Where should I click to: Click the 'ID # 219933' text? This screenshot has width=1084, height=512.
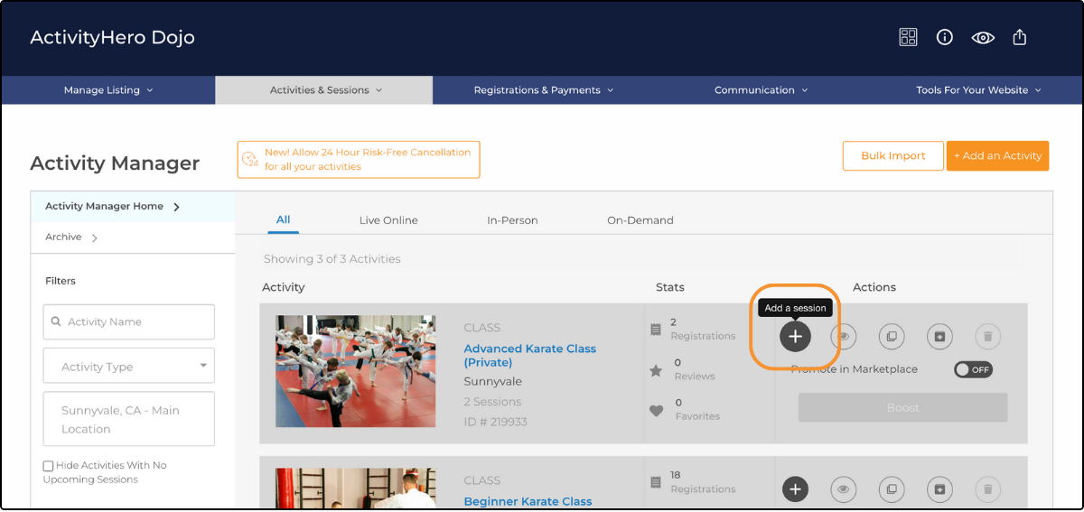click(495, 422)
